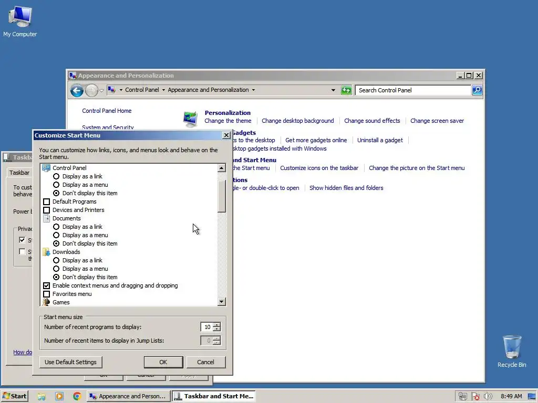Screen dimensions: 538x403
Task: Click the Forward arrow in Control Panel
Action: (x=91, y=90)
